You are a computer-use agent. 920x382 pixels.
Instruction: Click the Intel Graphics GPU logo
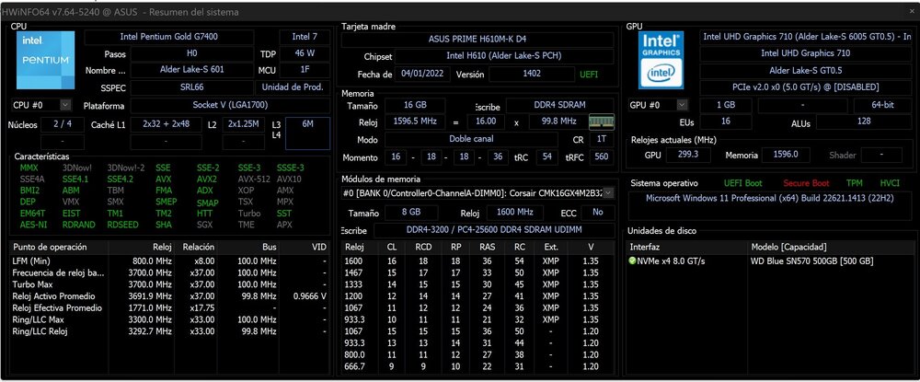click(x=661, y=61)
